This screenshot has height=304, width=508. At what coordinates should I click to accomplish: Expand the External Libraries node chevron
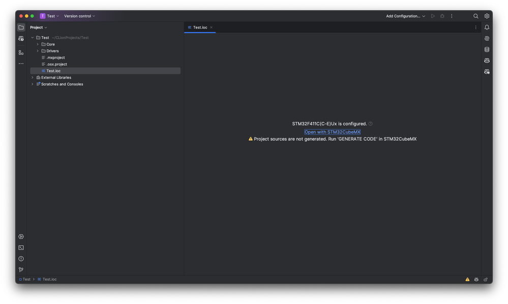(x=33, y=78)
